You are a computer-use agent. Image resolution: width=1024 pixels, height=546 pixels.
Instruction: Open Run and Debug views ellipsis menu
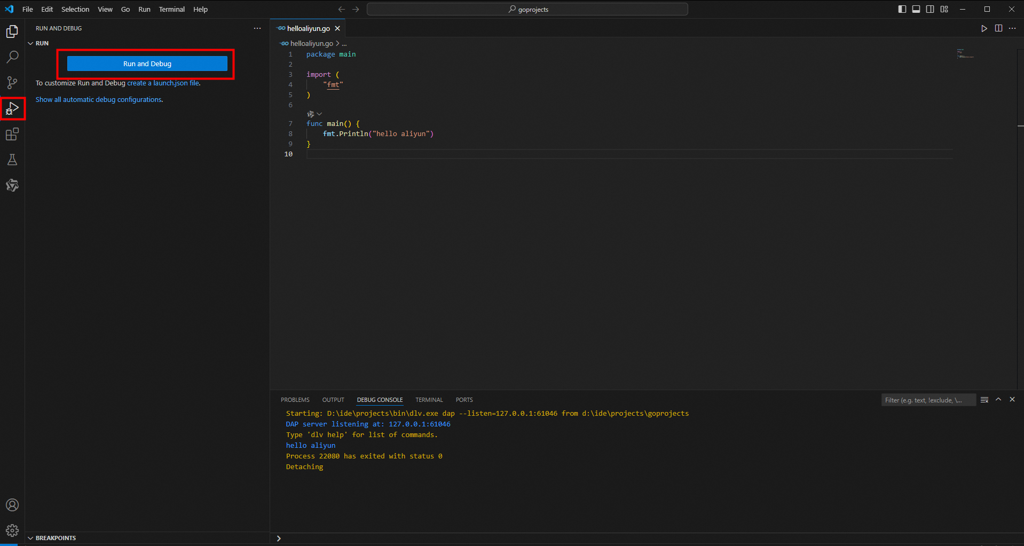tap(257, 28)
